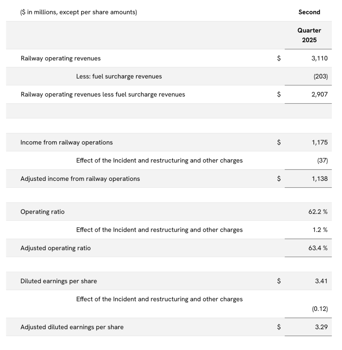Viewport: 342px width, 350px height.
Task: Click the 3.41 diluted EPS value
Action: (x=321, y=281)
